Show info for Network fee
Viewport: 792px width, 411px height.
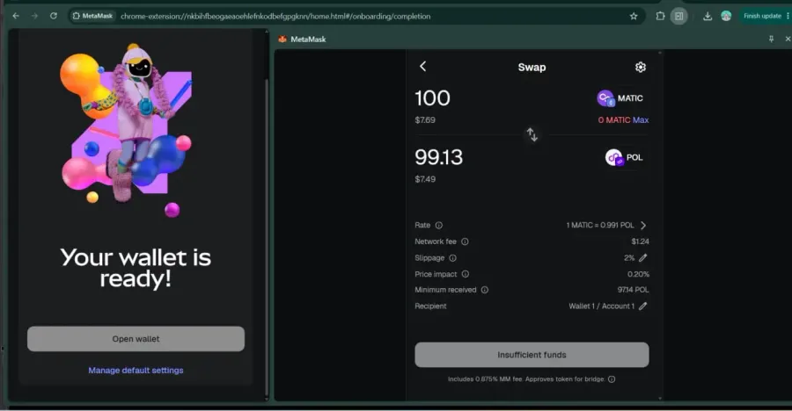(x=465, y=242)
